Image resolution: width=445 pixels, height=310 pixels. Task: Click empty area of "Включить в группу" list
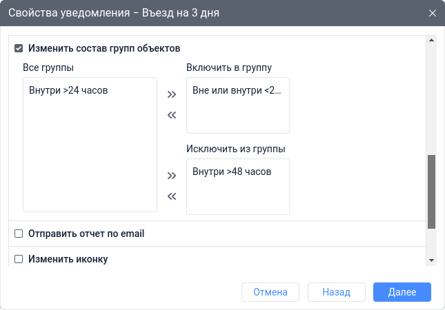point(237,116)
